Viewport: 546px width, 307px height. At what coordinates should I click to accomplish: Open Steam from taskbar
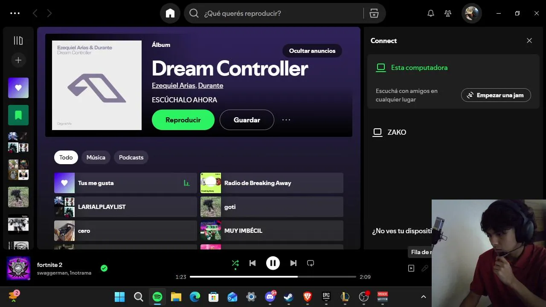tap(289, 296)
